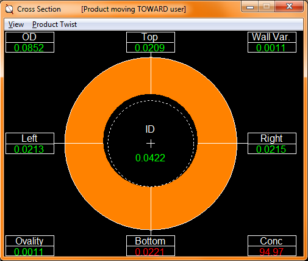
Task: Minimize the Cross Section window
Action: pos(250,7)
